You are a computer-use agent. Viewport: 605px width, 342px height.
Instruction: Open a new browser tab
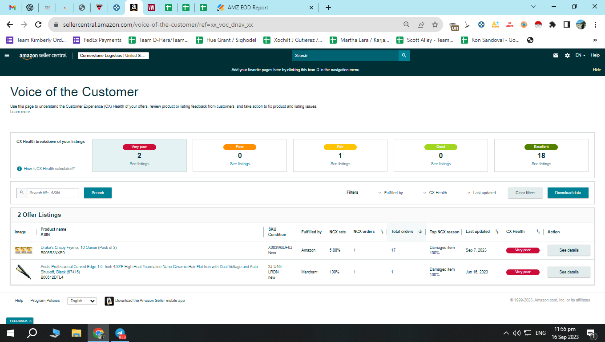[328, 8]
